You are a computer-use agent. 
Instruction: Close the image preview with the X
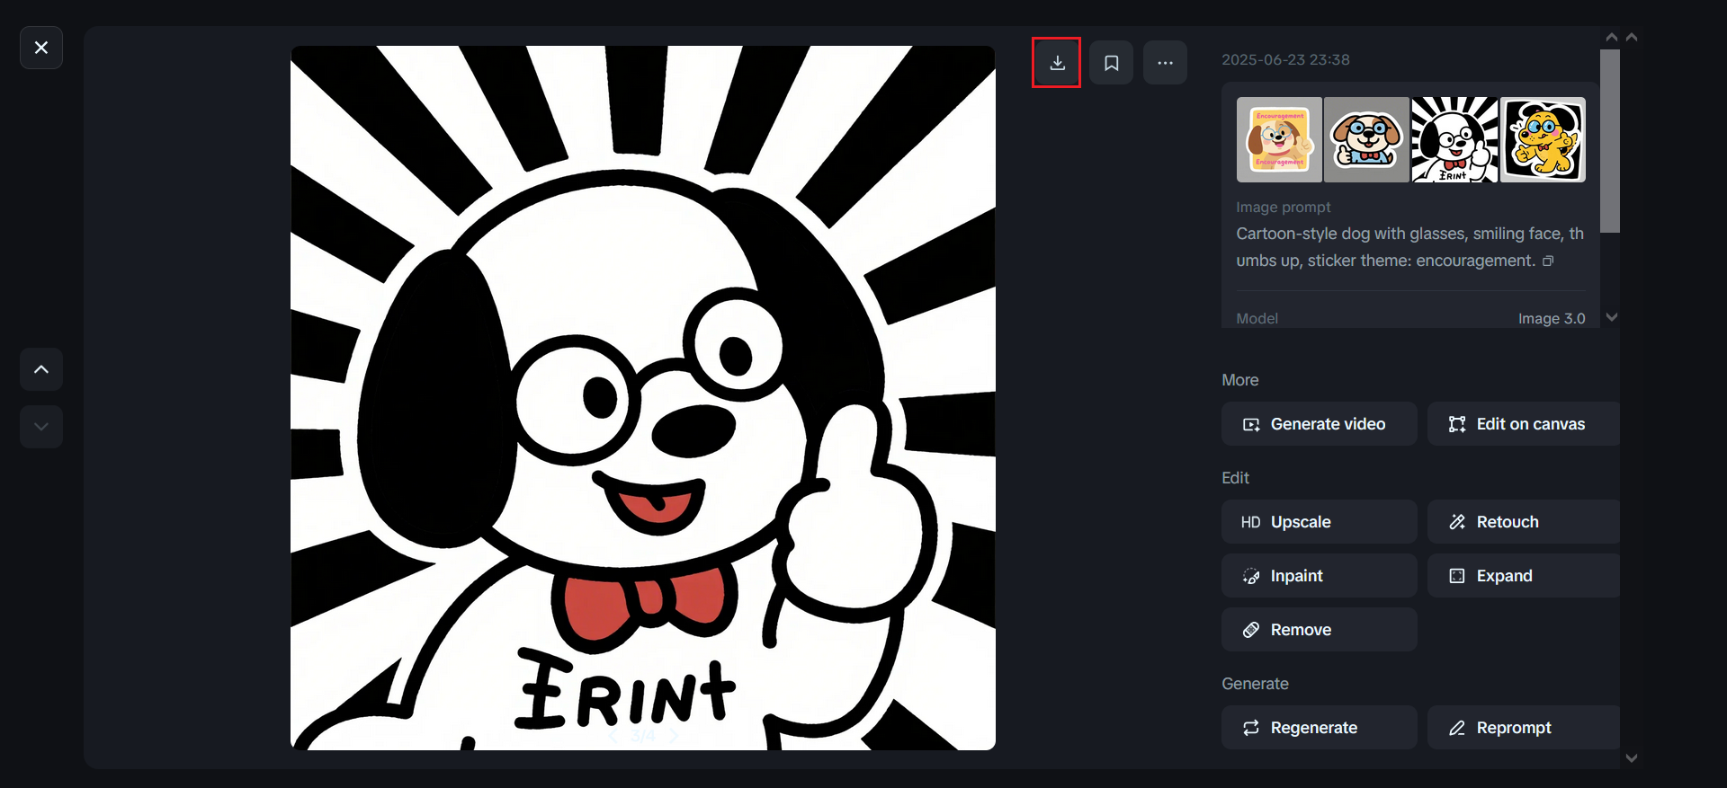(41, 48)
